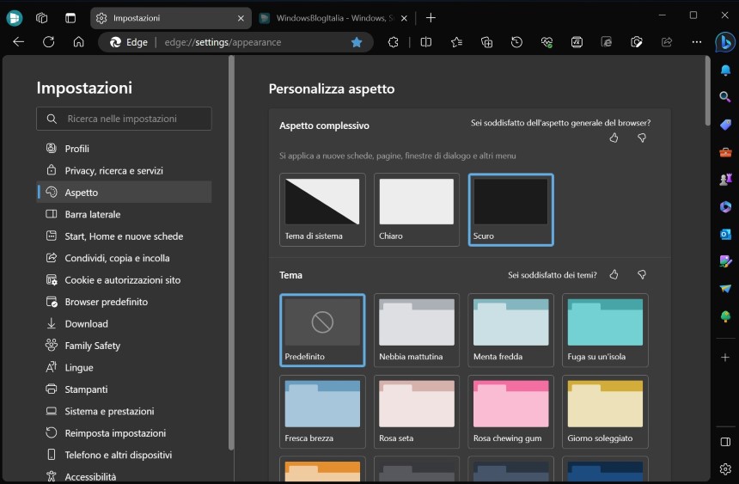Viewport: 739px width, 484px height.
Task: Open the Outlook sidebar icon
Action: [x=726, y=234]
